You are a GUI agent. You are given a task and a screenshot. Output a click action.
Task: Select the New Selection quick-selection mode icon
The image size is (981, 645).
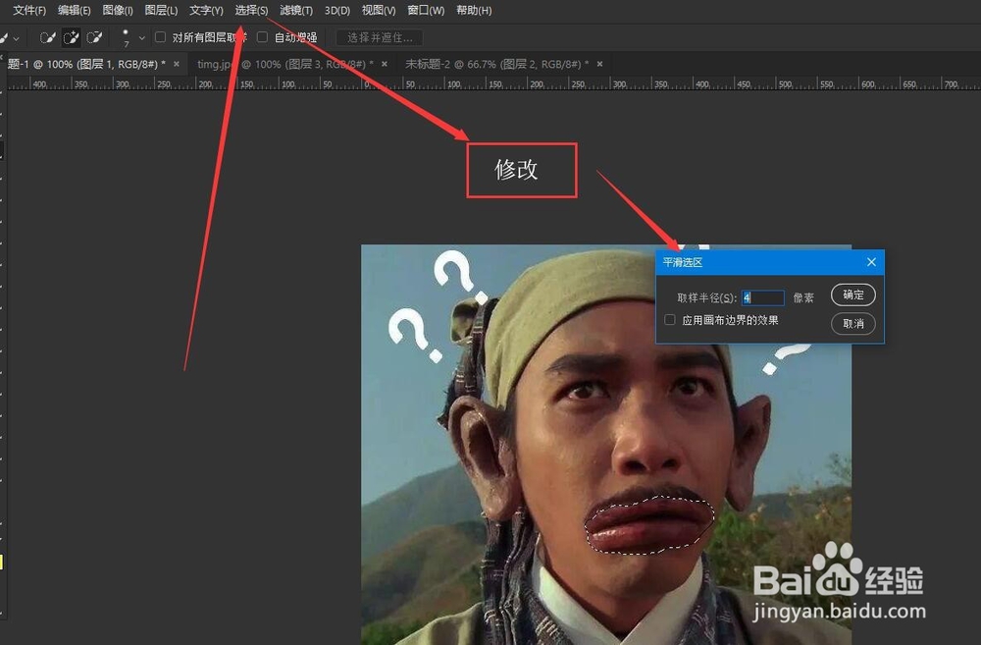click(47, 37)
